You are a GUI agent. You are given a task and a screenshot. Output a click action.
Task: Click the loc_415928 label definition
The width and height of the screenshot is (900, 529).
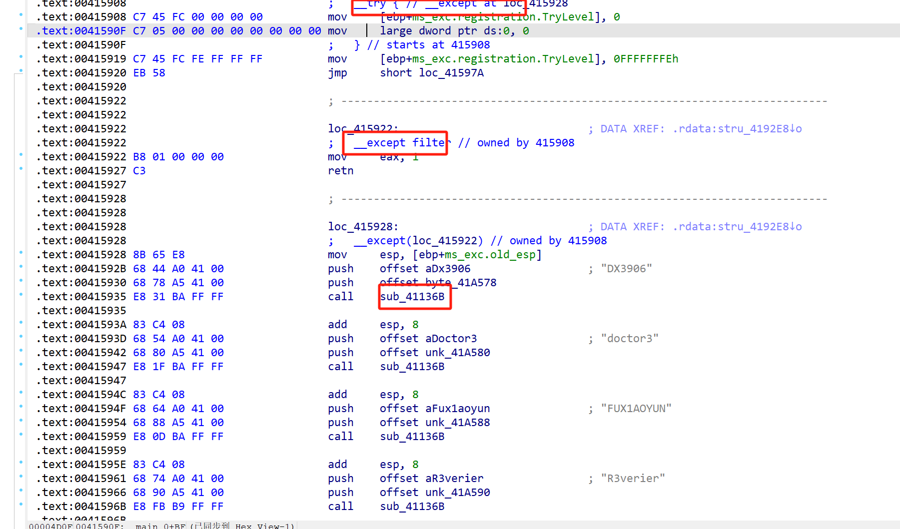point(362,227)
